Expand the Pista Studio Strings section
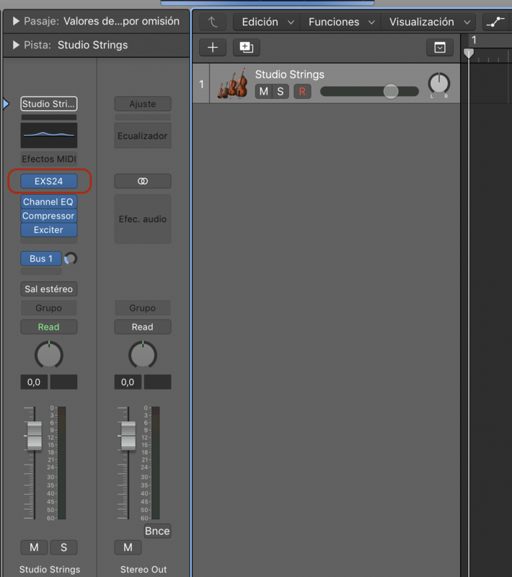 (16, 45)
